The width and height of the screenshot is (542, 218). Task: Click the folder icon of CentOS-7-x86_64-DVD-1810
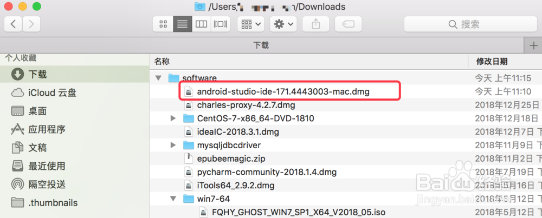pyautogui.click(x=189, y=118)
